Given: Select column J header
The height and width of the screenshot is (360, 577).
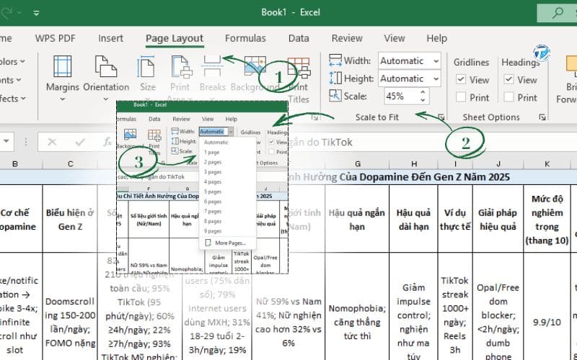Looking at the screenshot, I should [498, 164].
